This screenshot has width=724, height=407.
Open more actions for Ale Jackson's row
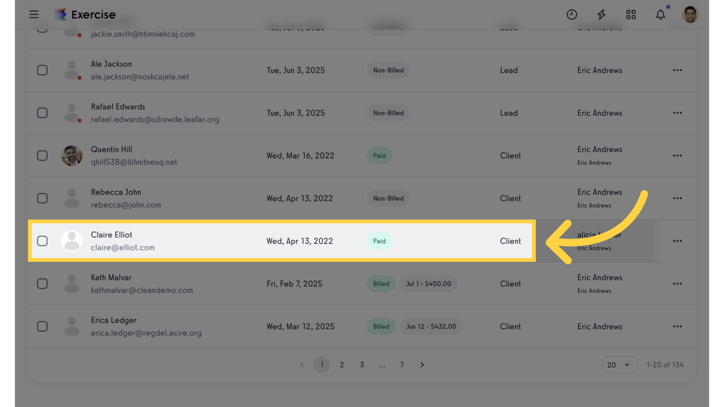(677, 70)
